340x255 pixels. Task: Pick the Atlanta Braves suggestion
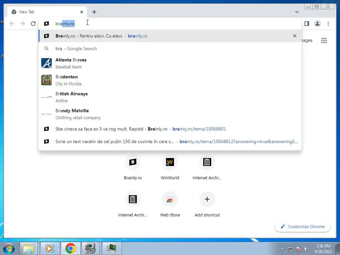[170, 63]
